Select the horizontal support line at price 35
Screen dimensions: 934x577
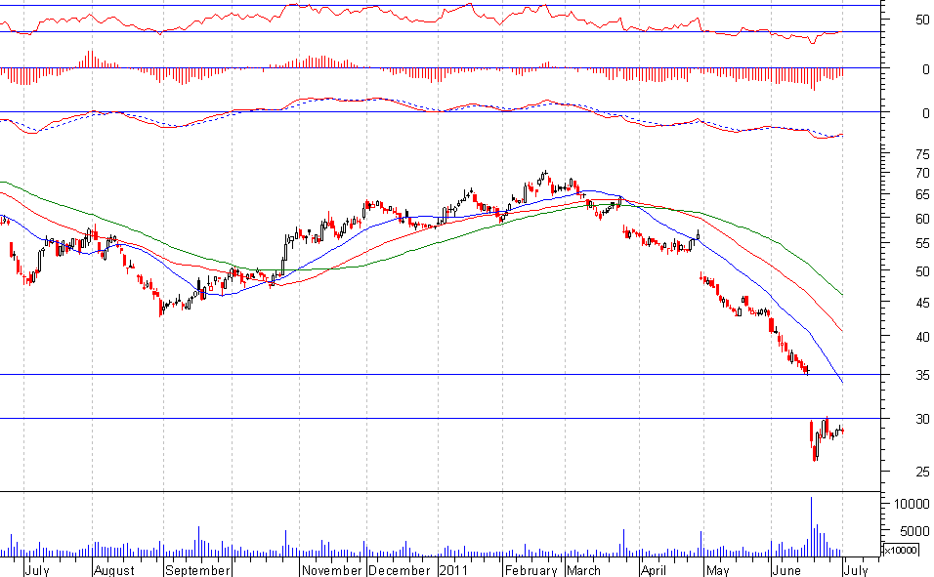441,375
